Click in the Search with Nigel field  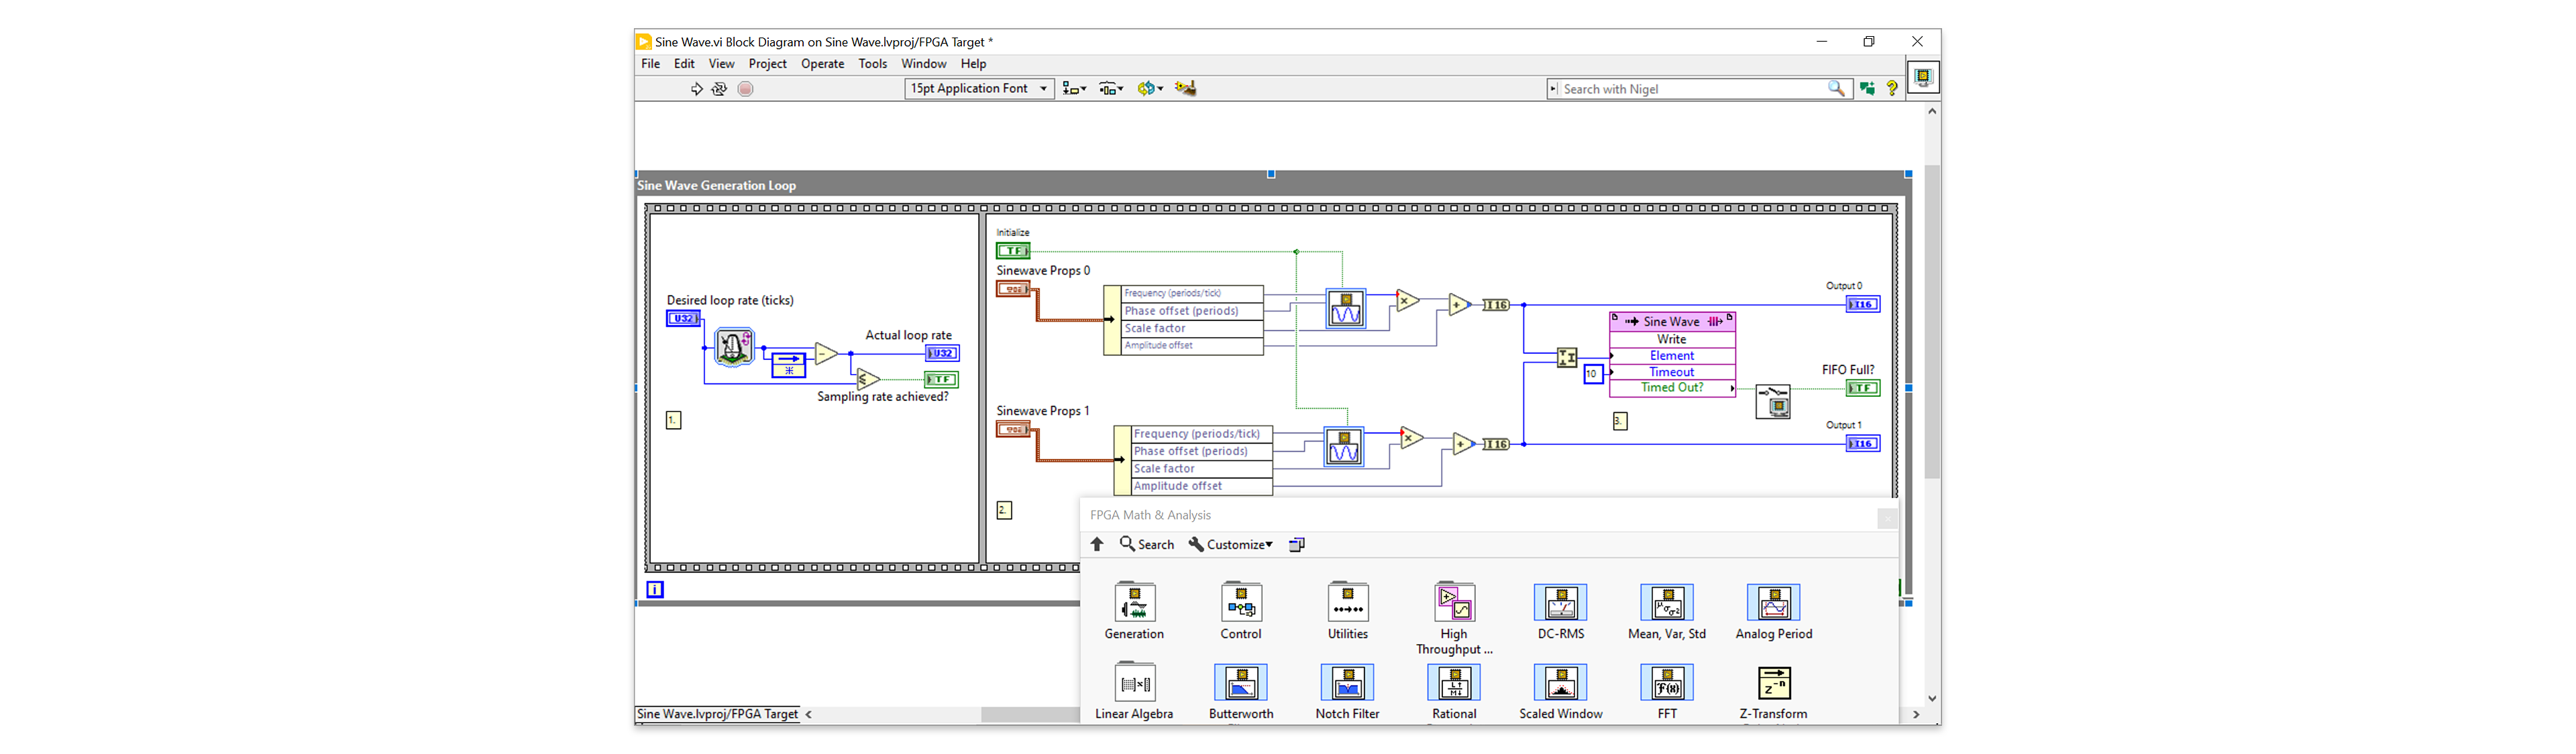[1692, 89]
